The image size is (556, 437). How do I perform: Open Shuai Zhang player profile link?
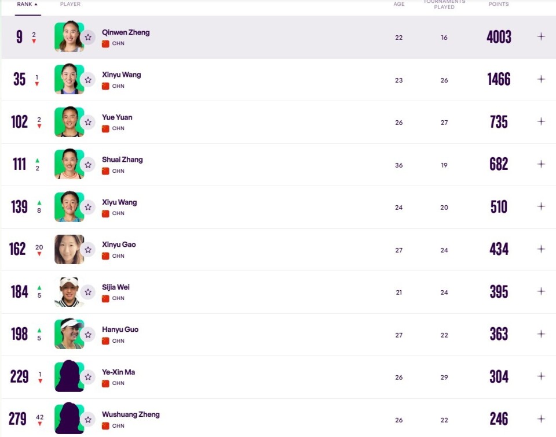pos(122,160)
